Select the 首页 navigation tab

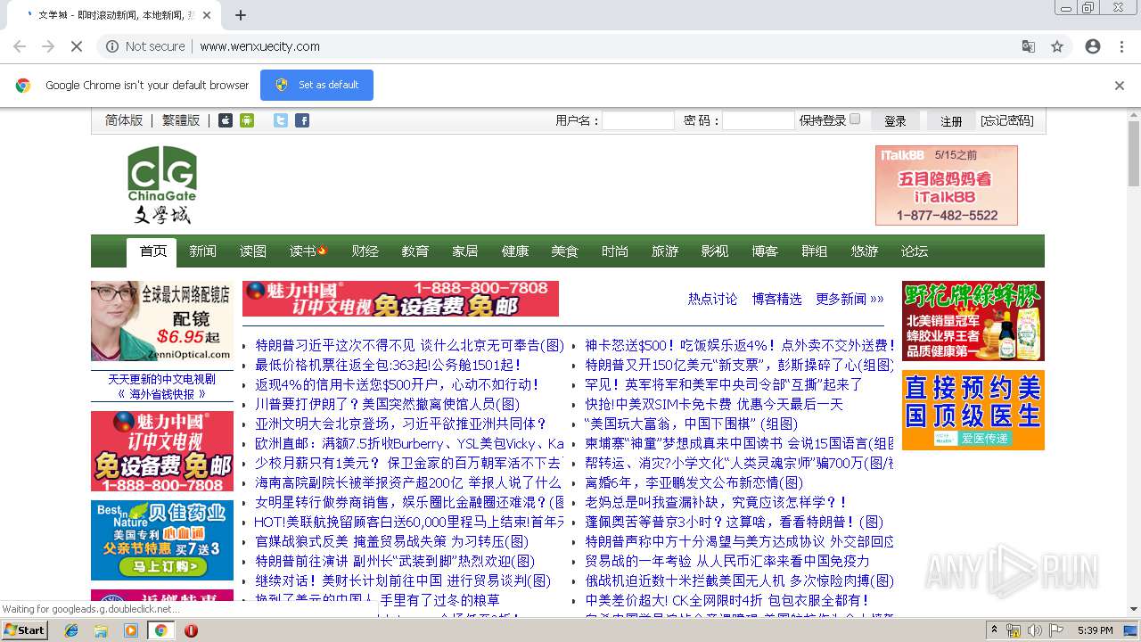[x=152, y=251]
